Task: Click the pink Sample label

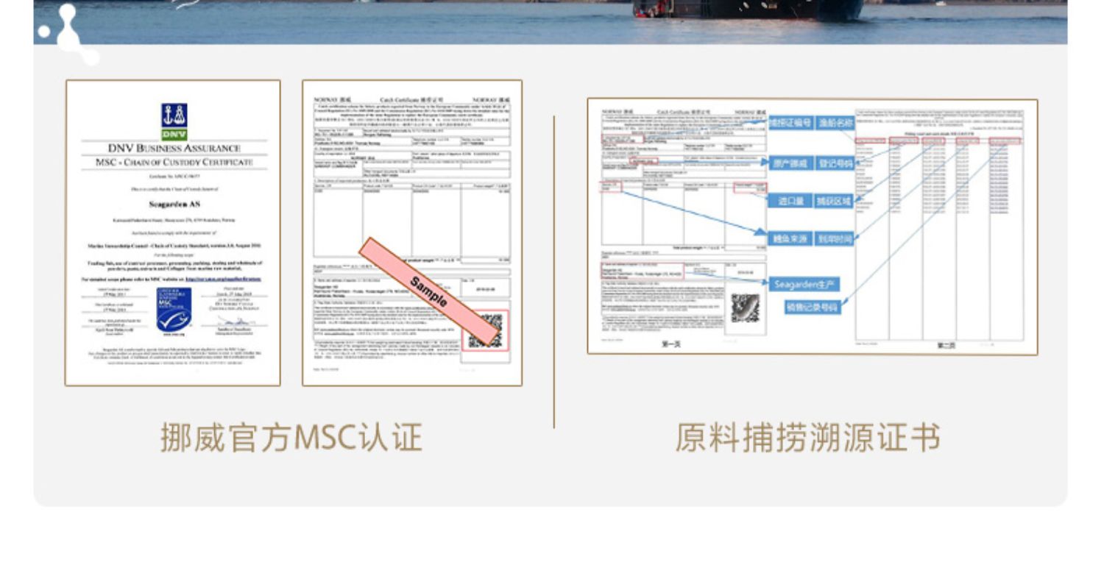Action: pos(429,291)
